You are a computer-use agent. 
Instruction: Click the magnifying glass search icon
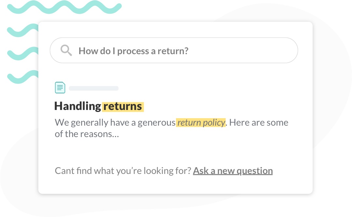click(x=66, y=50)
